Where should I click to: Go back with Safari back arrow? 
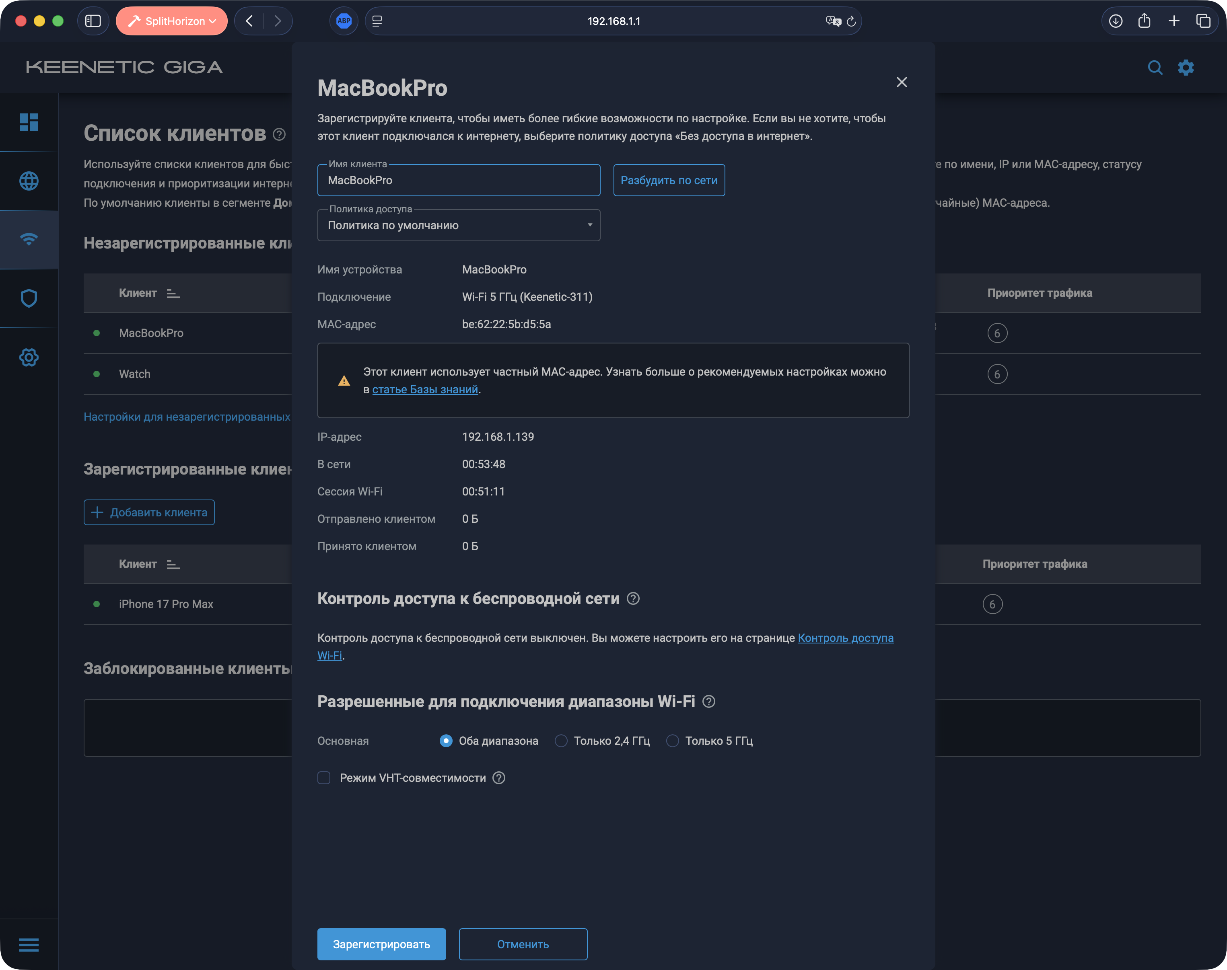pos(249,21)
